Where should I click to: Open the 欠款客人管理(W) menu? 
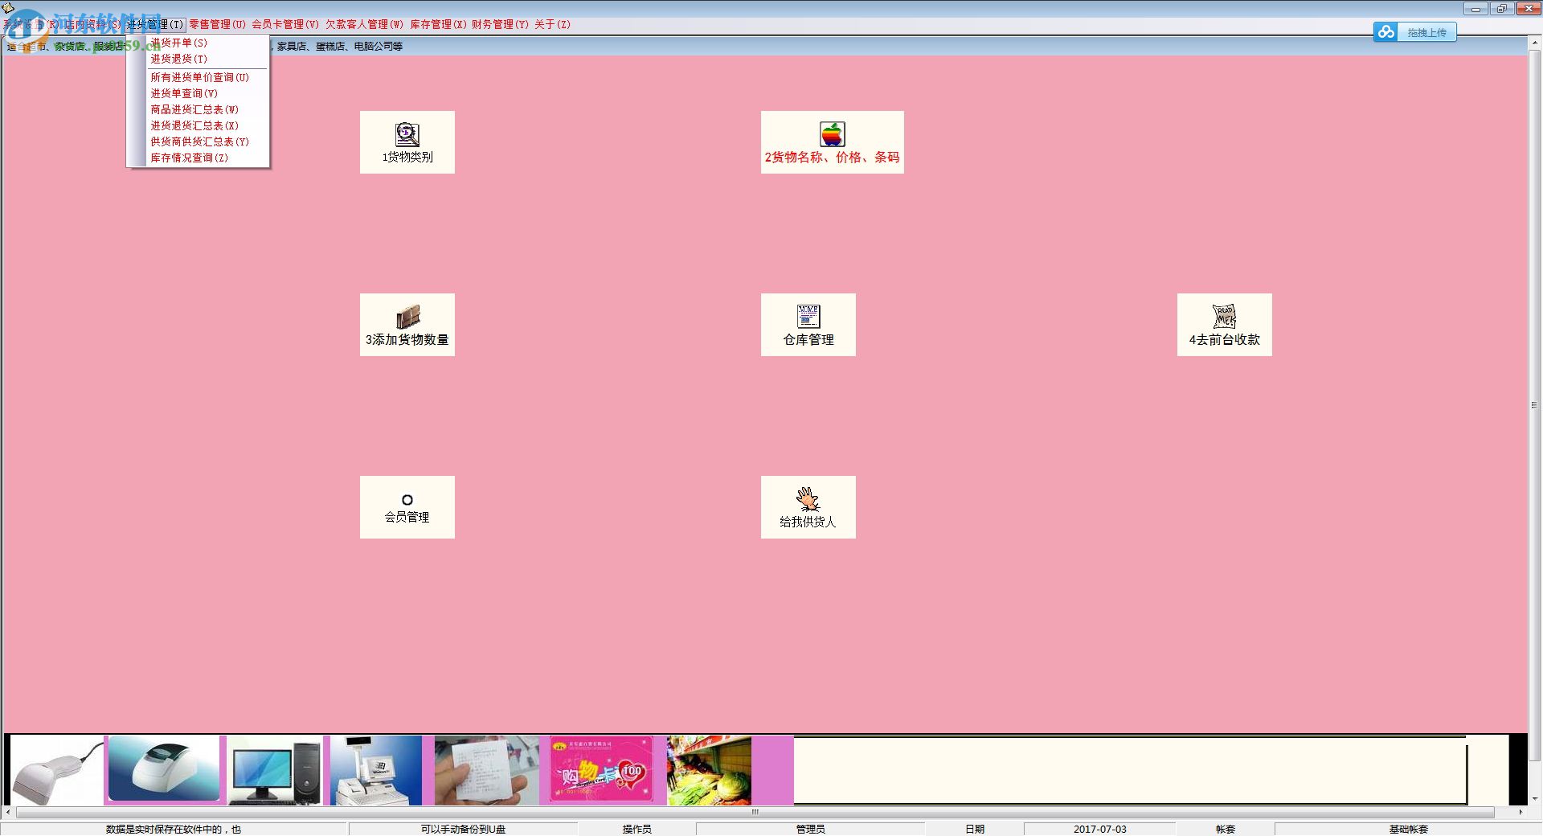click(x=365, y=24)
